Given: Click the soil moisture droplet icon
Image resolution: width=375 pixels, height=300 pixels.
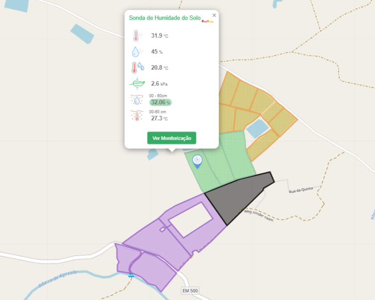Looking at the screenshot, I should (x=137, y=100).
